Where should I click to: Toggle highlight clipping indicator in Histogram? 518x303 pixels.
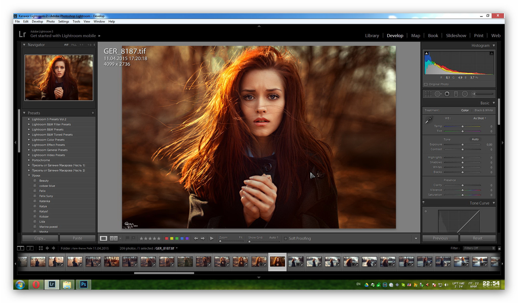coord(492,53)
